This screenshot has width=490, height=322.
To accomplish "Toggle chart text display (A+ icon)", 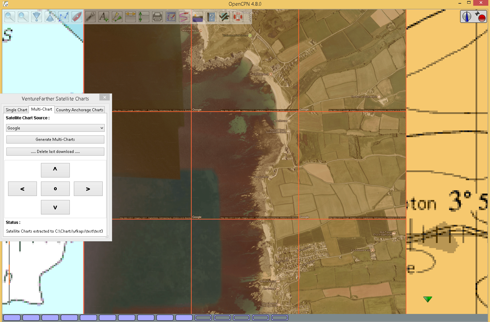I will (104, 16).
